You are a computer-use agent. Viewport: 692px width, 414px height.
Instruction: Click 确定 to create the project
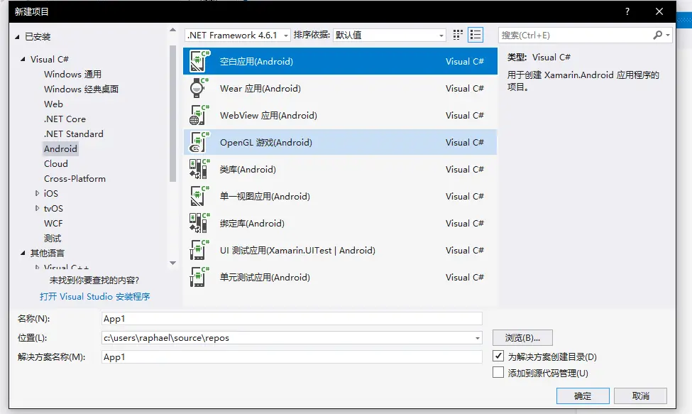tap(583, 396)
